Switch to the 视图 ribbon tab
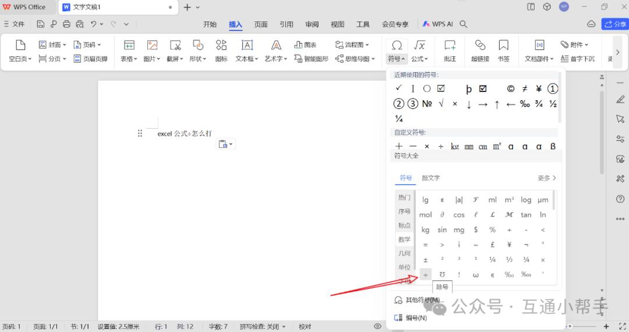The image size is (629, 332). click(337, 24)
